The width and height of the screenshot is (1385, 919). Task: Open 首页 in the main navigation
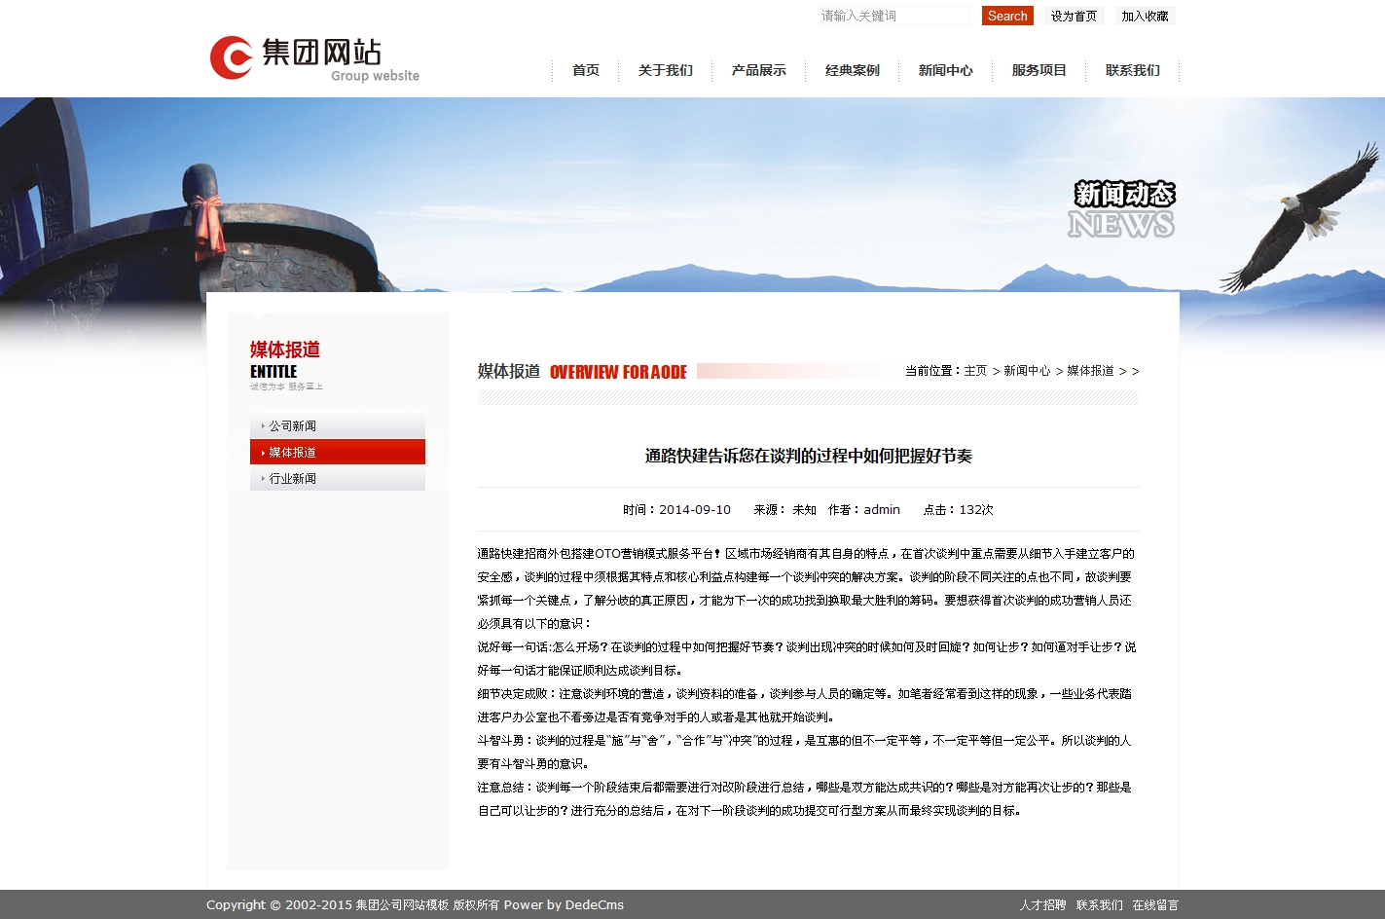pyautogui.click(x=586, y=70)
